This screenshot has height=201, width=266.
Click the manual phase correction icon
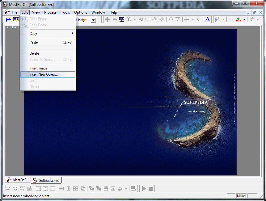[231, 19]
